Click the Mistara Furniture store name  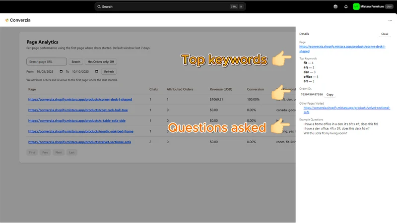point(372,6)
